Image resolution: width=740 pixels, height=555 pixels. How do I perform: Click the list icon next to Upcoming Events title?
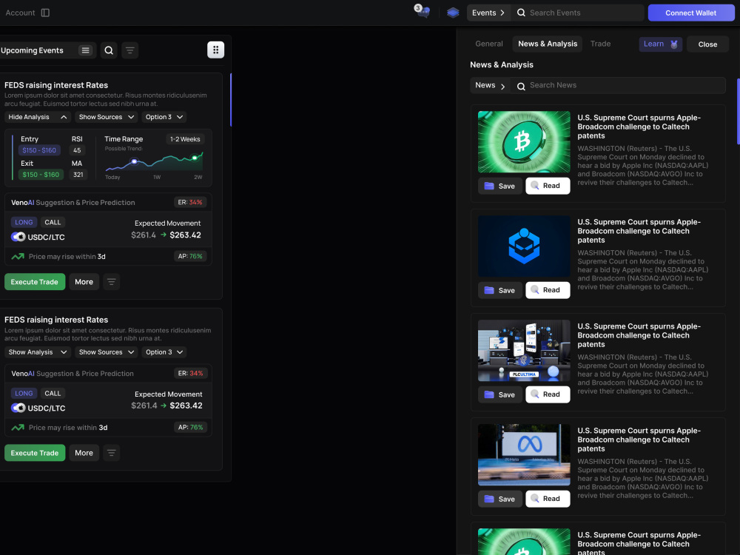tap(84, 50)
